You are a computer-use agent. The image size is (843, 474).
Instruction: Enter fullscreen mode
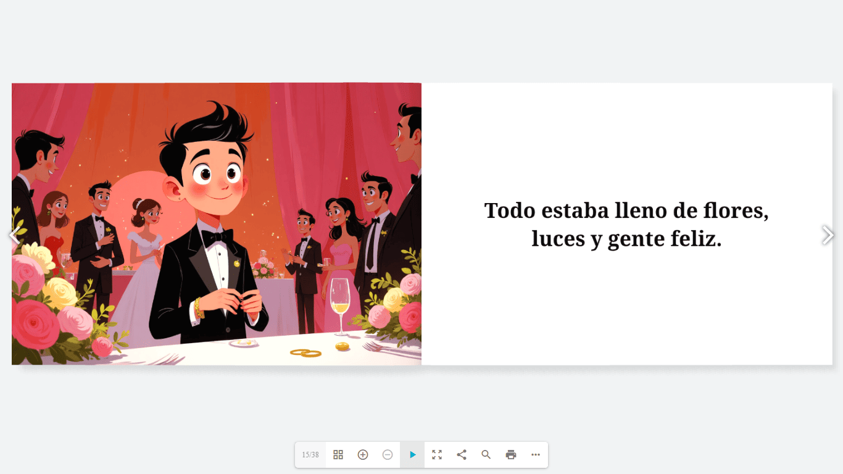pyautogui.click(x=437, y=455)
